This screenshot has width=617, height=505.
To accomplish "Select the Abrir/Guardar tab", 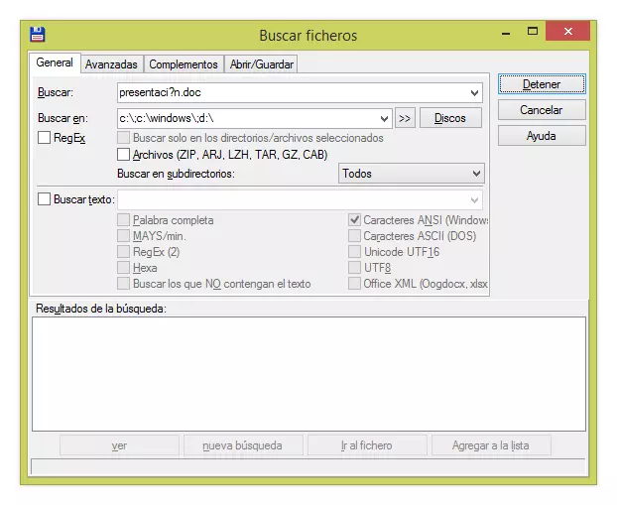I will point(261,64).
